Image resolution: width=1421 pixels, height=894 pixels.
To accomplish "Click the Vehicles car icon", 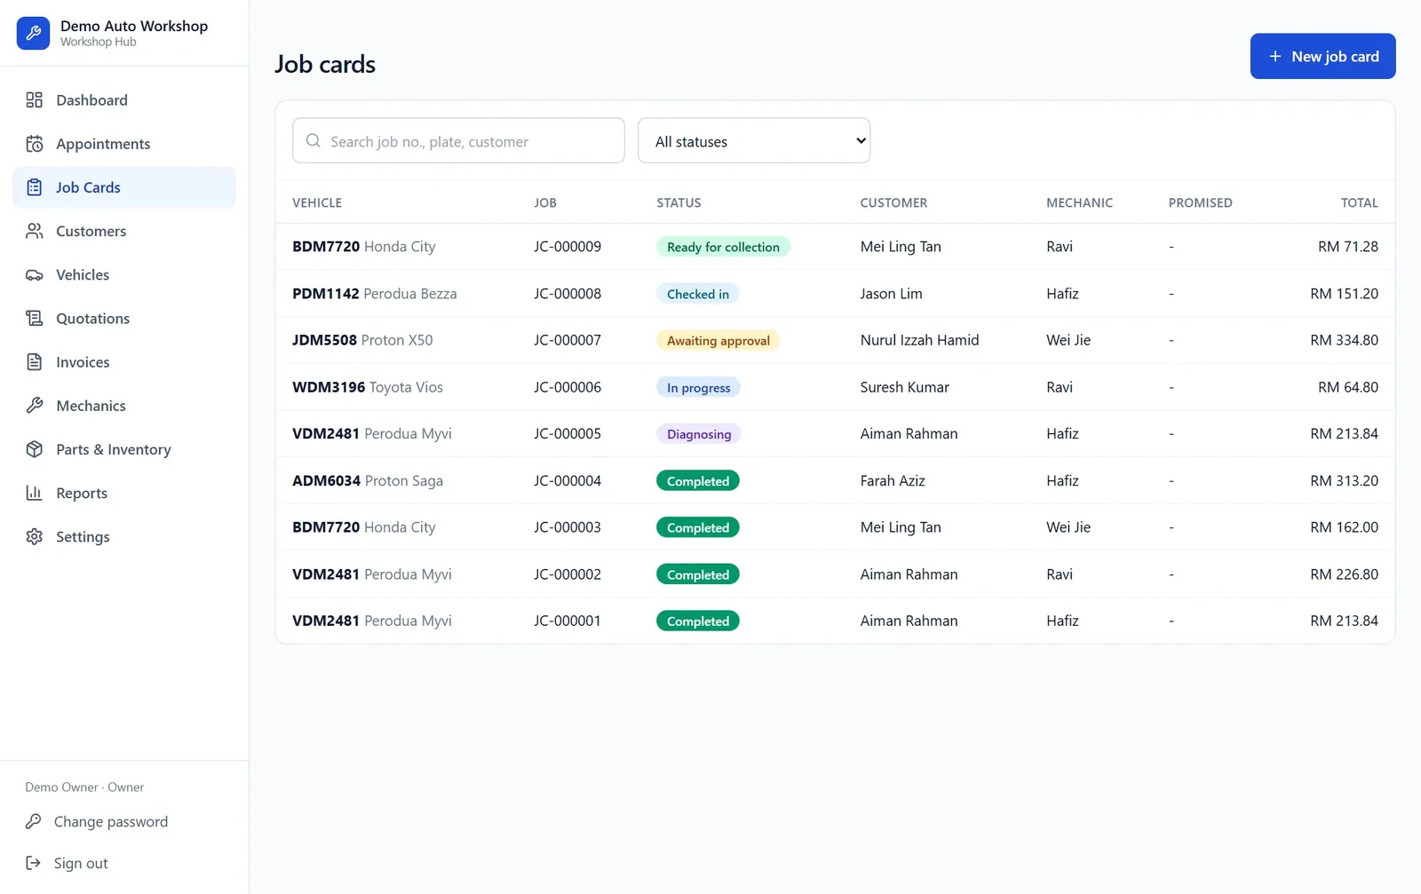I will pyautogui.click(x=34, y=275).
